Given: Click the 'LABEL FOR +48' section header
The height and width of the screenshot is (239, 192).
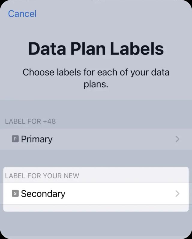Looking at the screenshot, I should pos(30,121).
